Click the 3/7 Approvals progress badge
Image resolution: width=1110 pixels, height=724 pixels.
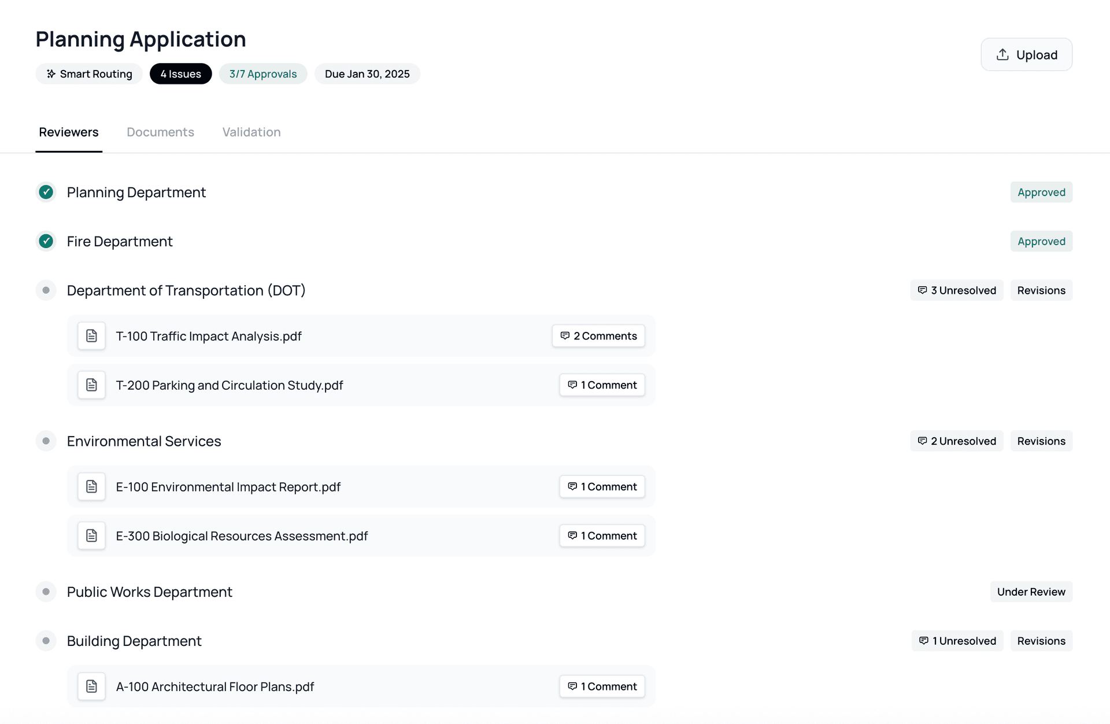(263, 74)
